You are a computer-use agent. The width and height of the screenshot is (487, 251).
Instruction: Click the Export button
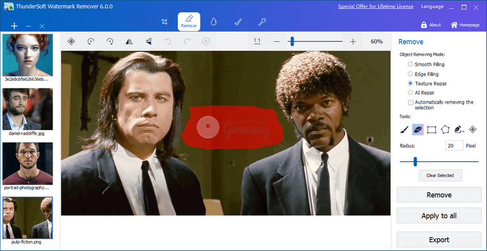(x=439, y=240)
